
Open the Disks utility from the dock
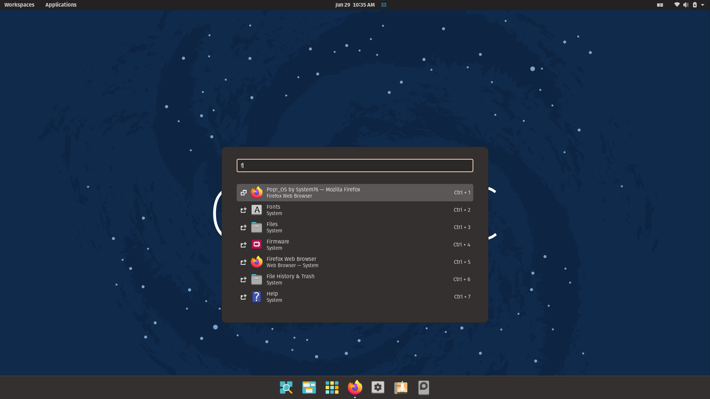424,388
